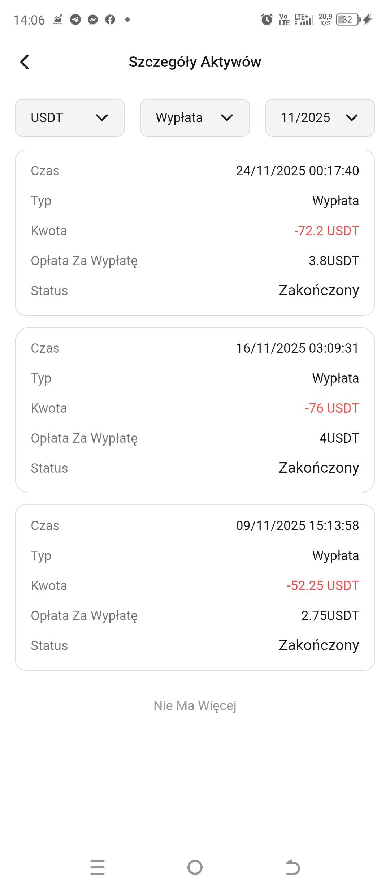Image resolution: width=390 pixels, height=889 pixels.
Task: Tap the -76 USDT amount
Action: (332, 408)
